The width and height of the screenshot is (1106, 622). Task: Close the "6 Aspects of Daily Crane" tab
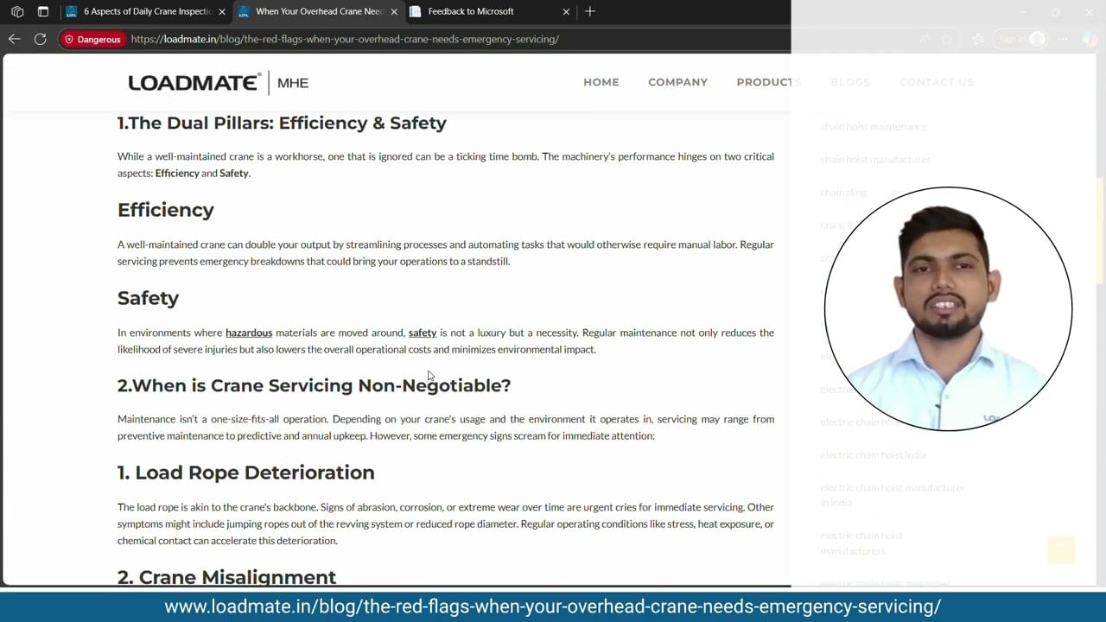pyautogui.click(x=222, y=12)
